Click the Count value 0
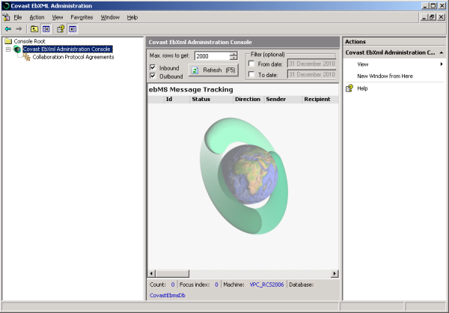Image resolution: width=449 pixels, height=313 pixels. coord(173,285)
